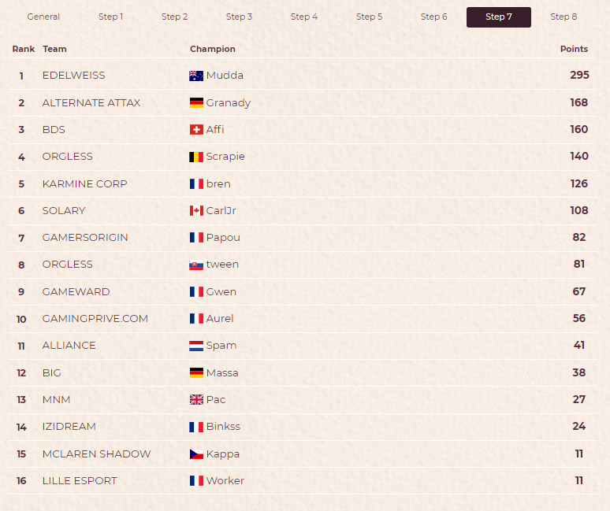The width and height of the screenshot is (610, 511).
Task: Switch to the Step 8 tab
Action: point(564,17)
